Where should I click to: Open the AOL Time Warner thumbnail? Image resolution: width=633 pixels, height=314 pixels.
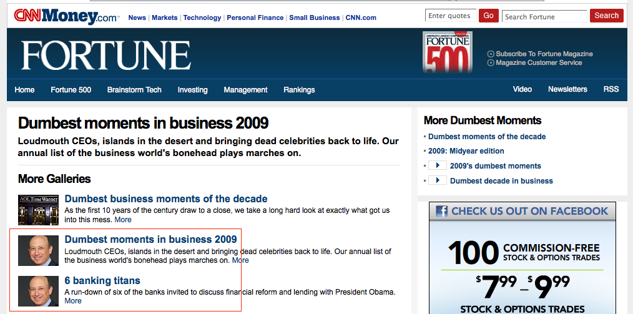38,210
